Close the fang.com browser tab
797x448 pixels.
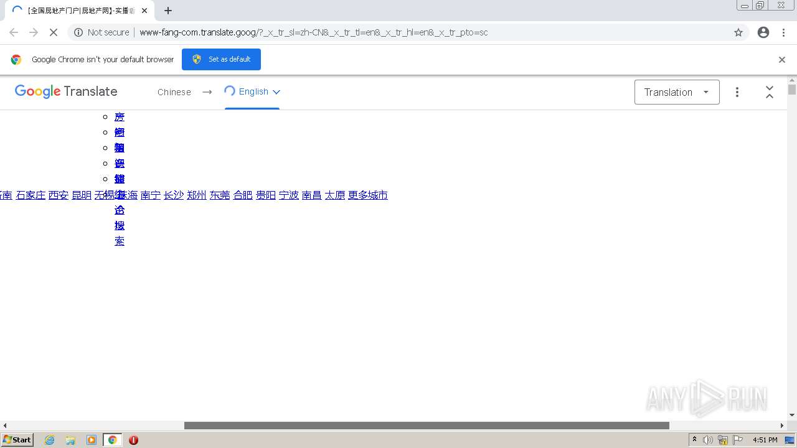pyautogui.click(x=144, y=11)
